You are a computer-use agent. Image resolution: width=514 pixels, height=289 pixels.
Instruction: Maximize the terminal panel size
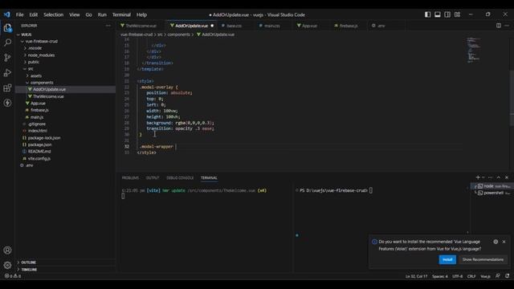(499, 177)
